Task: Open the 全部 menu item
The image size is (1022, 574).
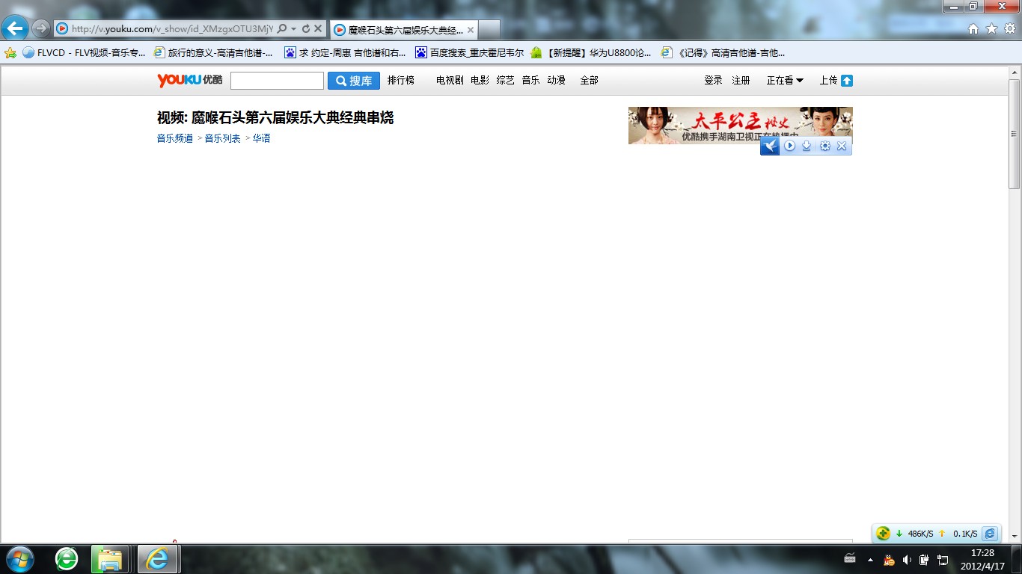Action: tap(589, 80)
